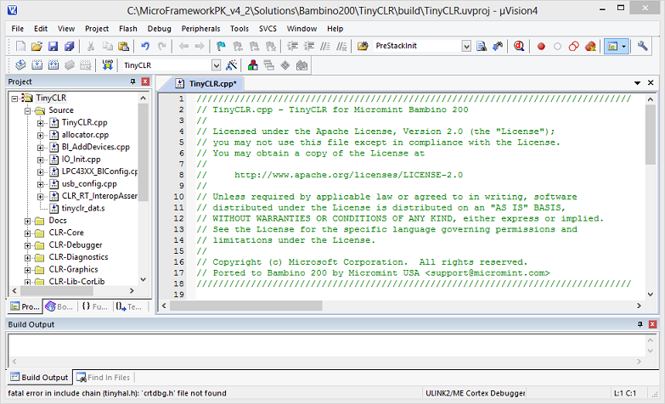
Task: Click the document-search Find icon
Action: point(482,46)
